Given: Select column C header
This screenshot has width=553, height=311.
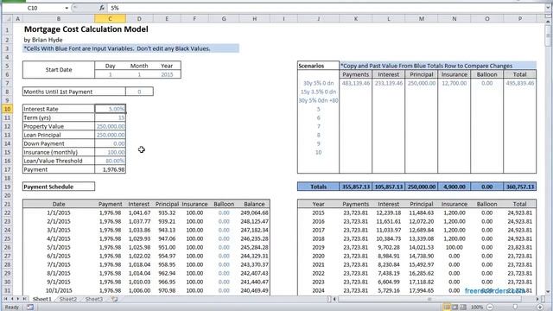Looking at the screenshot, I should (110, 19).
